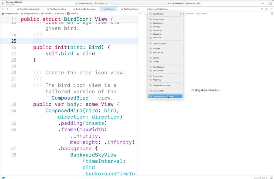Toggle the editor lock icon
The width and height of the screenshot is (274, 179).
coord(272,13)
